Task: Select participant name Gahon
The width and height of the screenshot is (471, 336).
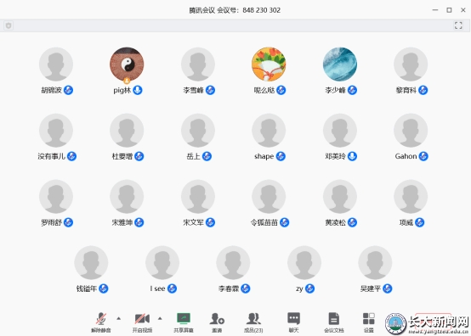Action: click(406, 156)
